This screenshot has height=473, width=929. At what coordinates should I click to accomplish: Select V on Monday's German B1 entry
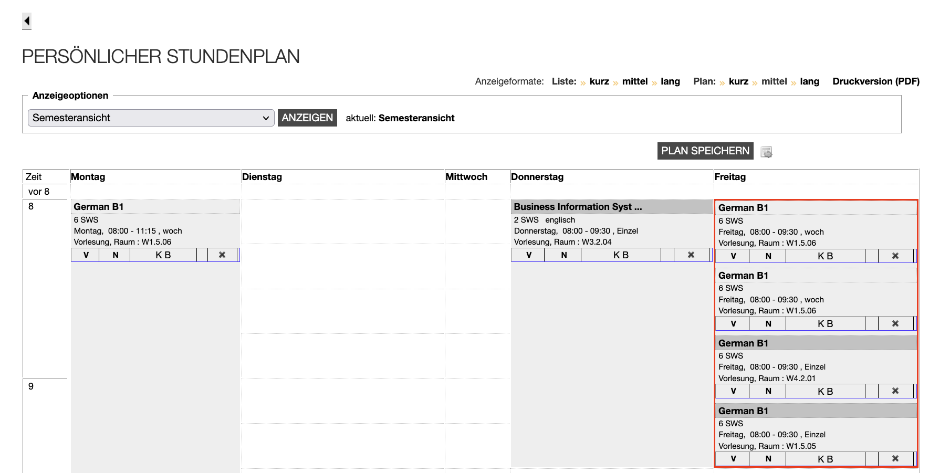[x=85, y=255]
